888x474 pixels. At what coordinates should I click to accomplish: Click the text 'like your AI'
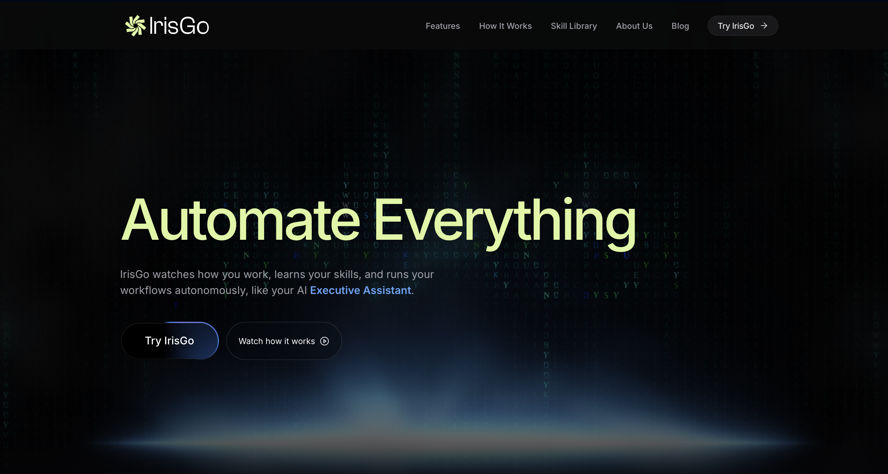coord(279,290)
